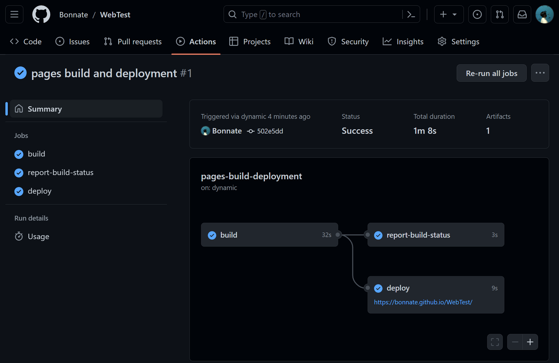Click the Re-run all jobs button
The height and width of the screenshot is (363, 559).
click(x=492, y=73)
